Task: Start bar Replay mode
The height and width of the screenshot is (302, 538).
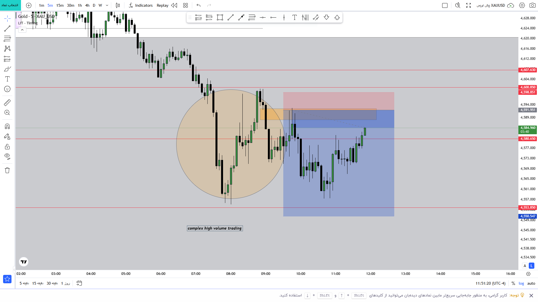Action: pos(163,5)
